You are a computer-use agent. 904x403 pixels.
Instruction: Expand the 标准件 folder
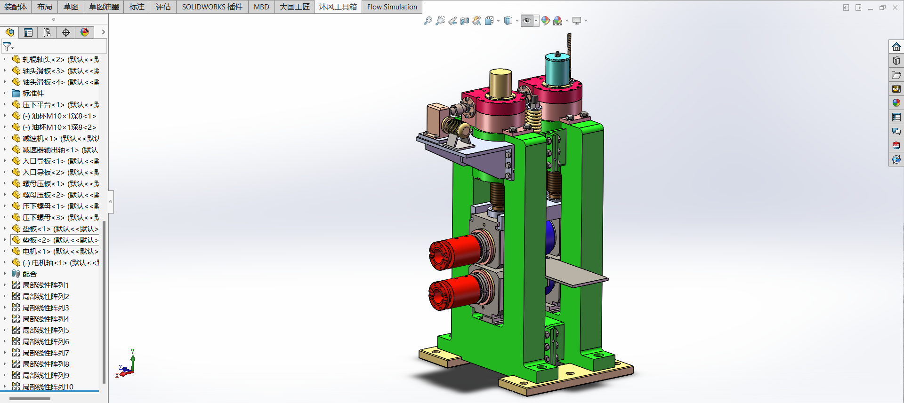[5, 93]
